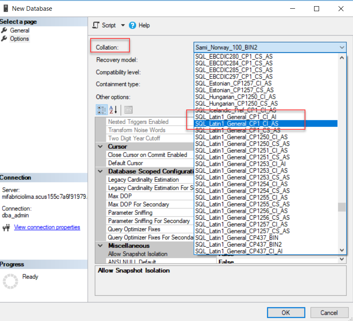Click the connection properties icon

coord(6,227)
